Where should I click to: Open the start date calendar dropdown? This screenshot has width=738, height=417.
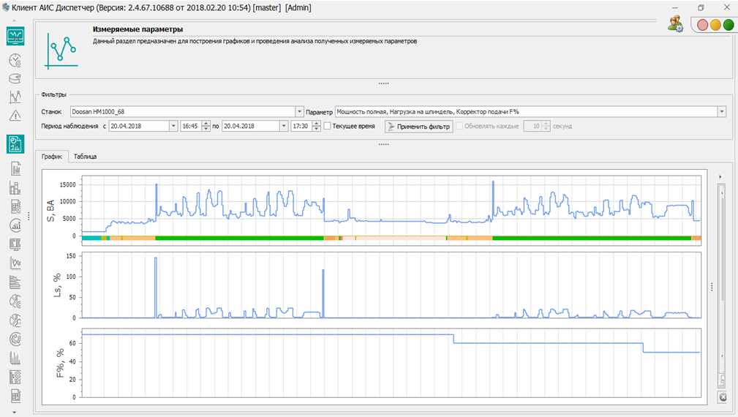tap(173, 126)
